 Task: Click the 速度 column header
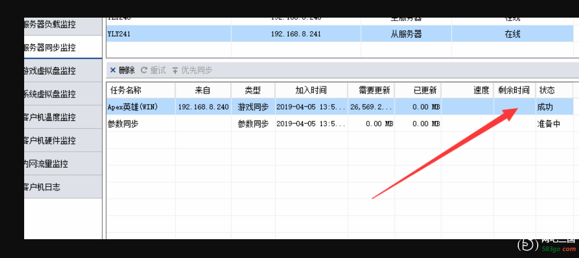(x=468, y=90)
